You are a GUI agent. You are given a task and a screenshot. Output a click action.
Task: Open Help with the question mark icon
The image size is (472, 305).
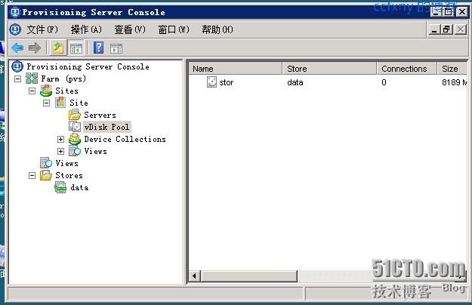click(x=98, y=48)
